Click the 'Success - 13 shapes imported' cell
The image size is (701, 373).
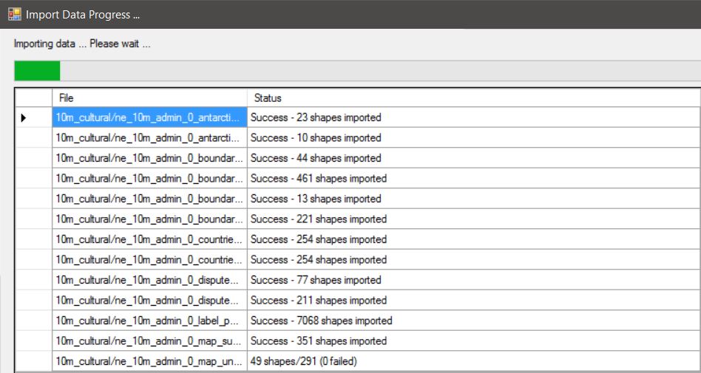[316, 199]
